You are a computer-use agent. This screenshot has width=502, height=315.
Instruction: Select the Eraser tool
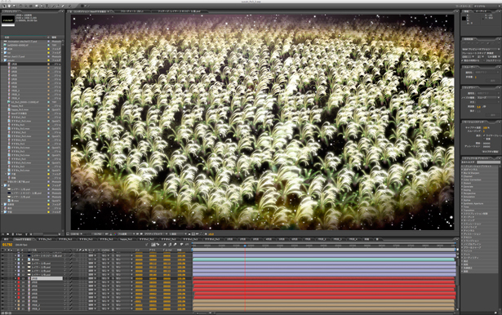63,6
